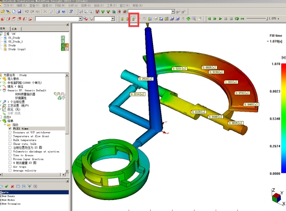The image size is (286, 211).
Task: Click the examine result query icon
Action: coord(134,19)
